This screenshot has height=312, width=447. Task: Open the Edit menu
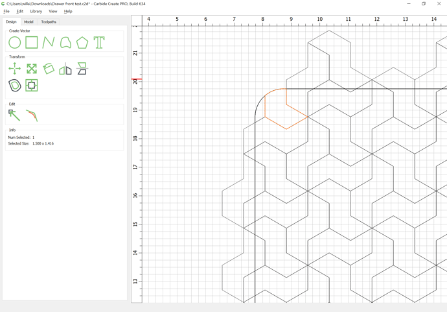[19, 11]
